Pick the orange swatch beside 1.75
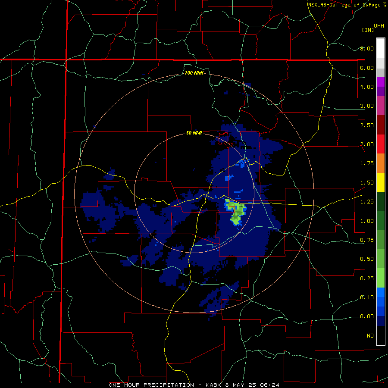The width and height of the screenshot is (388, 388). pyautogui.click(x=381, y=163)
